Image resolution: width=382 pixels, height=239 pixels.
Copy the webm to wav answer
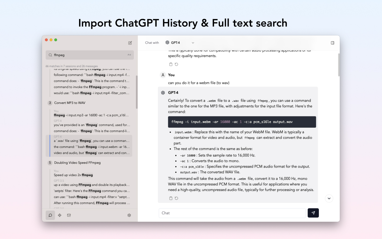tap(171, 198)
